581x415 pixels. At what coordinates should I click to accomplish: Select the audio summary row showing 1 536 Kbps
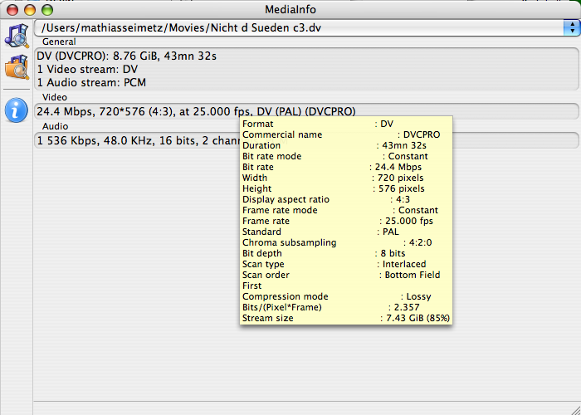click(x=306, y=141)
